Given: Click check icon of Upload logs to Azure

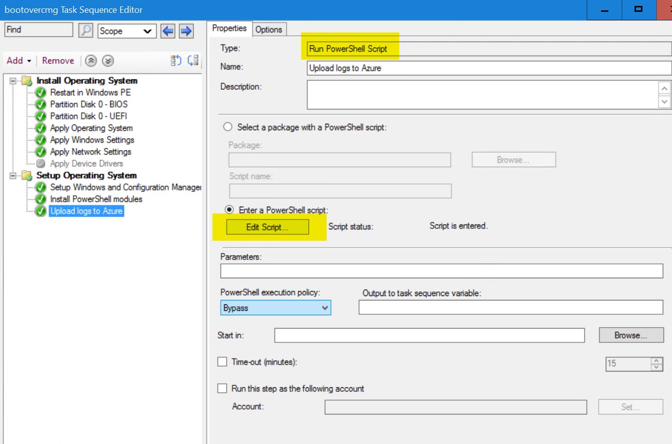Looking at the screenshot, I should pyautogui.click(x=41, y=211).
